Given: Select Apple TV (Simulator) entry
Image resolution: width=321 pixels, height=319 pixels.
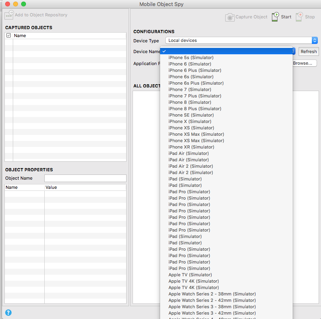Looking at the screenshot, I should (226, 275).
